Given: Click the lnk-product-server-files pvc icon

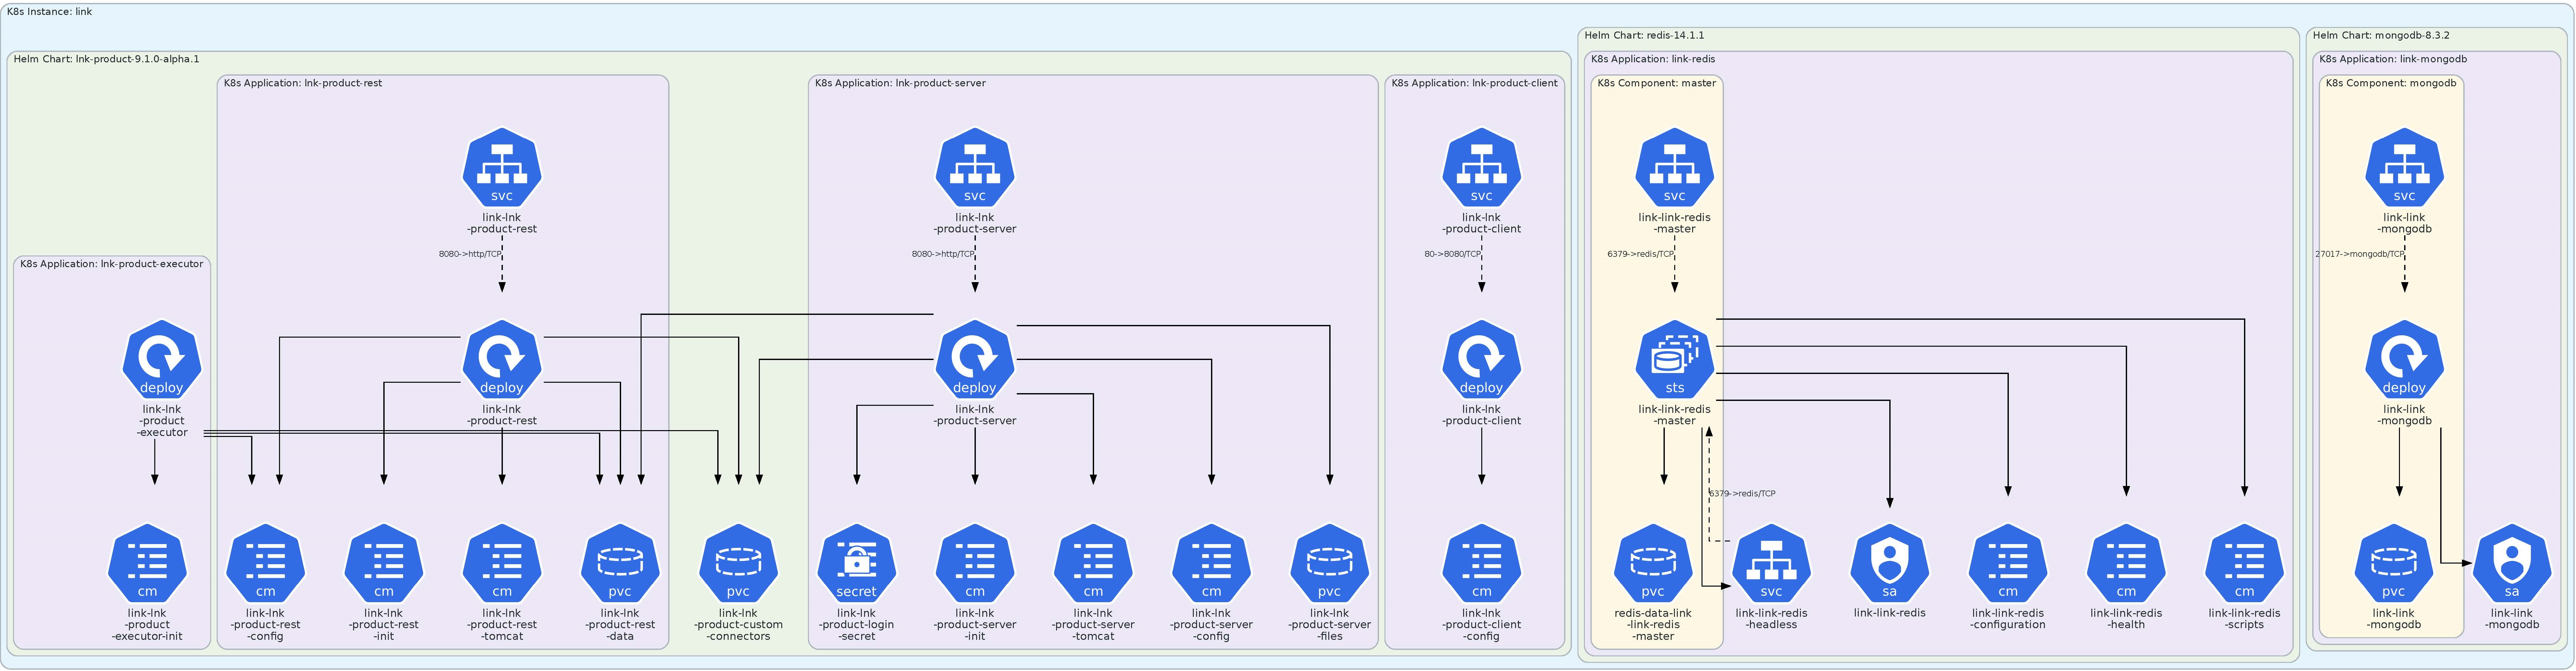Looking at the screenshot, I should pyautogui.click(x=1330, y=563).
